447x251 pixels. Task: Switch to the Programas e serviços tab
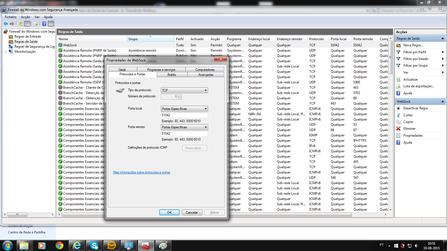pos(161,70)
